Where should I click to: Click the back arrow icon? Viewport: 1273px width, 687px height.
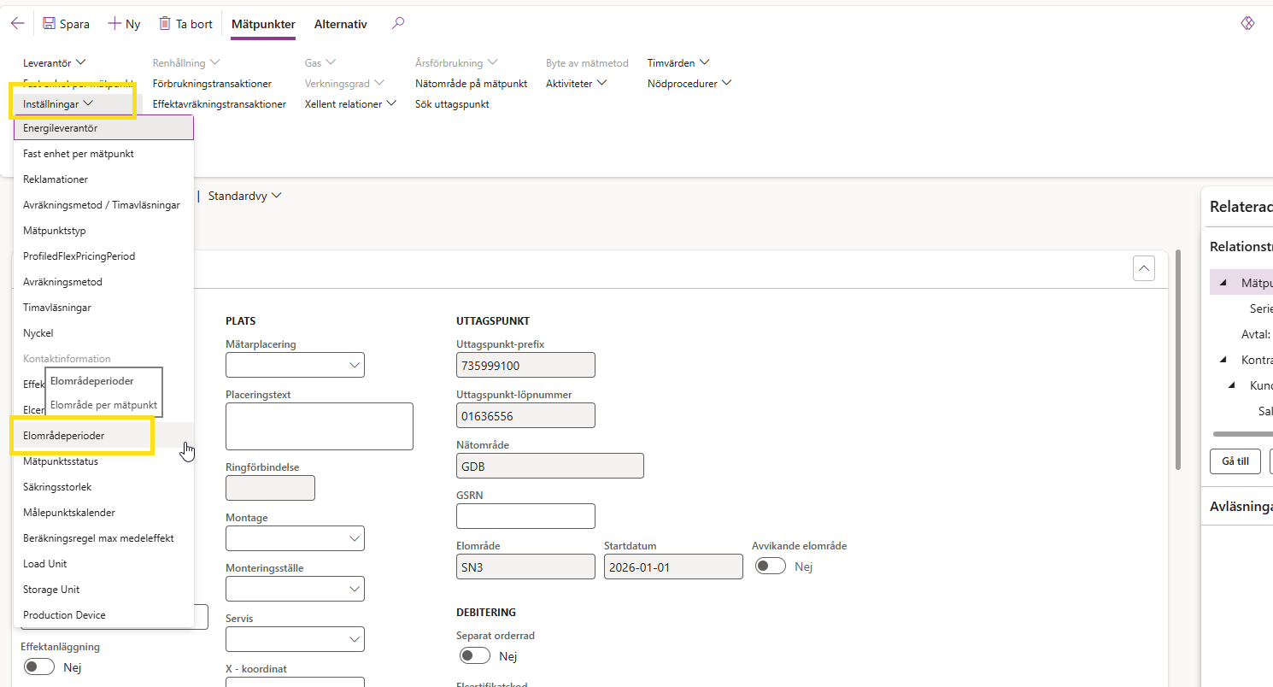tap(17, 24)
